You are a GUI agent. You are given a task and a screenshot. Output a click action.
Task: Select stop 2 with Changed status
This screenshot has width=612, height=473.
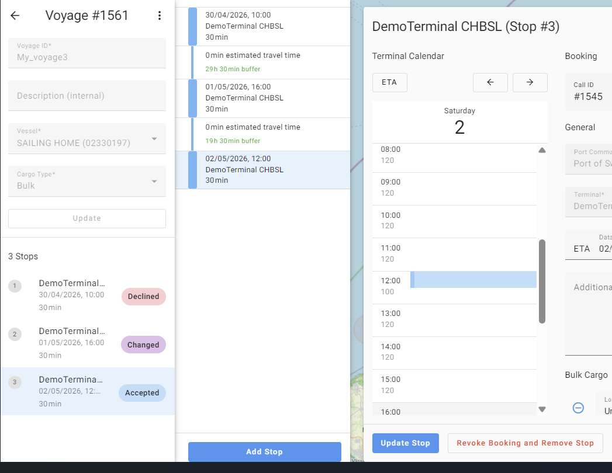click(x=87, y=343)
